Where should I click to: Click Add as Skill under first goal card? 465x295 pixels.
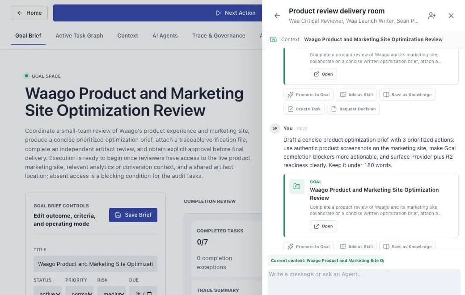coord(356,95)
